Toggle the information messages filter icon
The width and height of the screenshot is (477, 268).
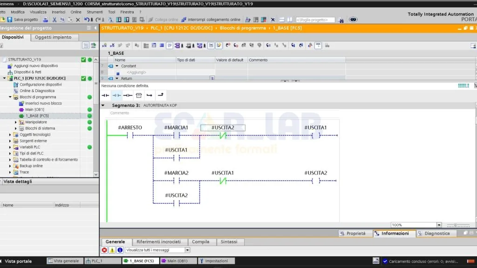(120, 250)
